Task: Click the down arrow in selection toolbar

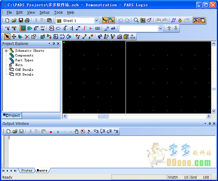Action: click(176, 28)
